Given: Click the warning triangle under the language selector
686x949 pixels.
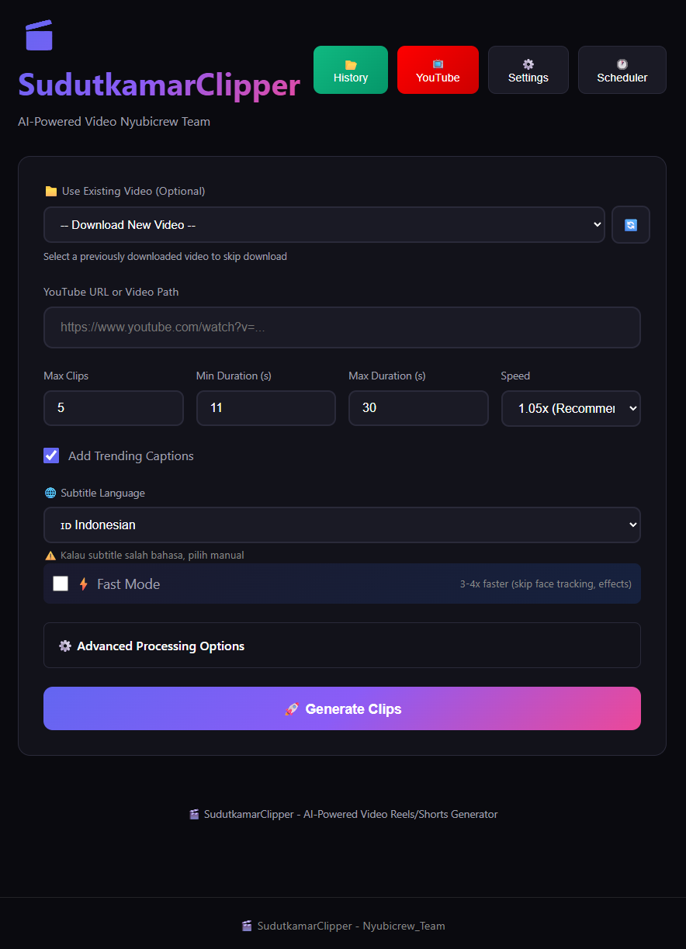Looking at the screenshot, I should click(x=50, y=555).
